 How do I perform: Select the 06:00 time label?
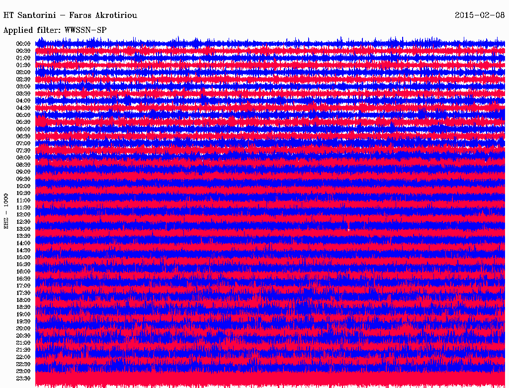pos(23,129)
